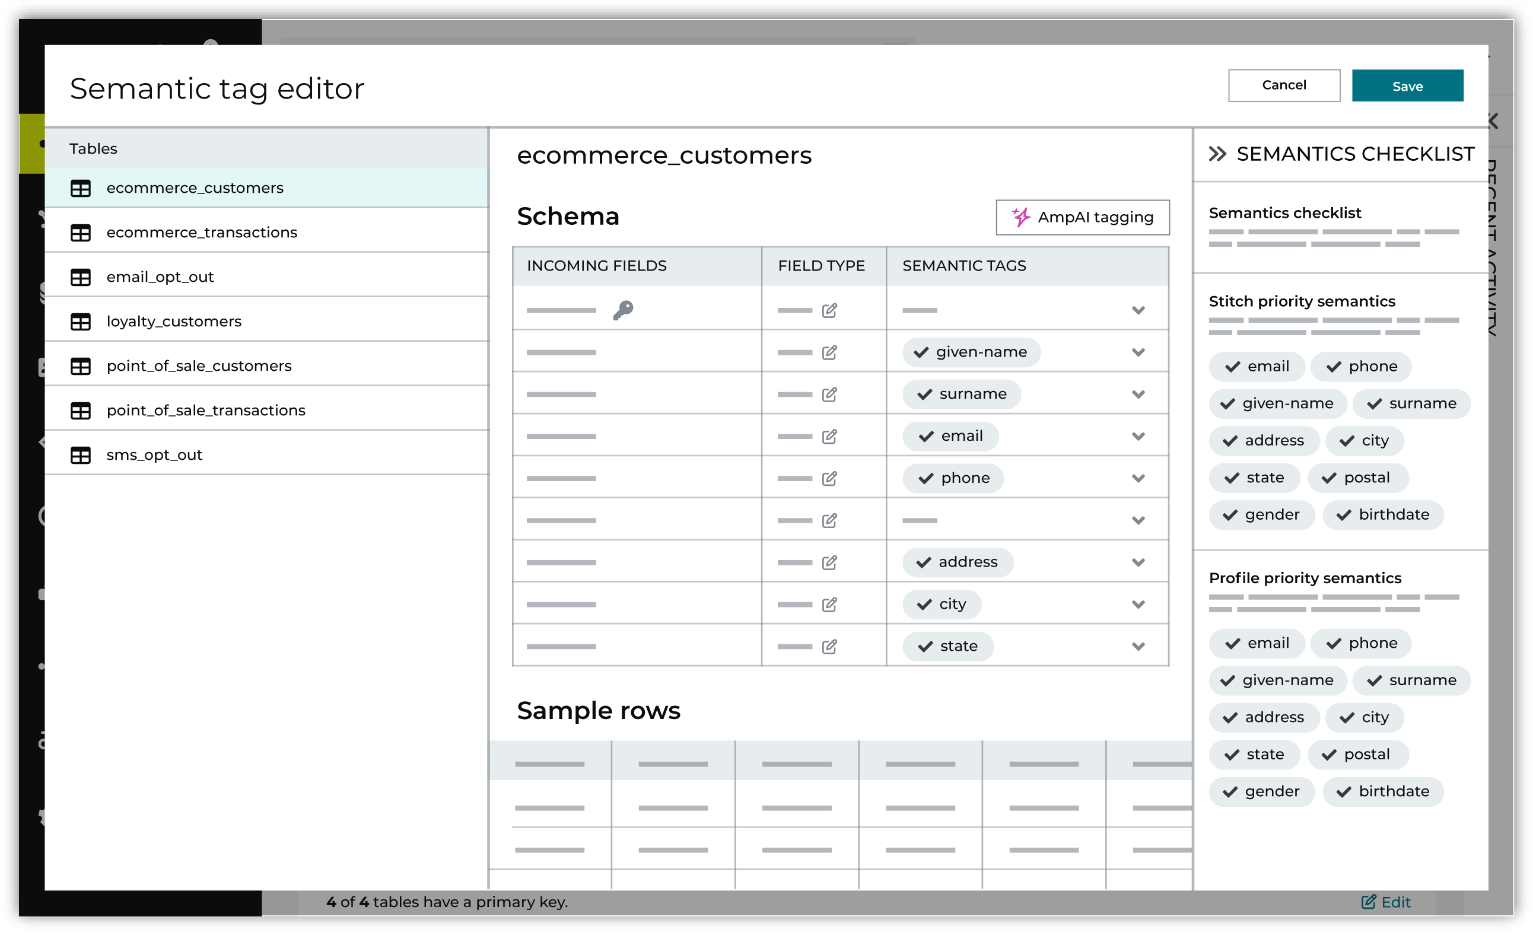Open the semantic tags dropdown for the state row
The height and width of the screenshot is (935, 1533).
tap(1138, 645)
